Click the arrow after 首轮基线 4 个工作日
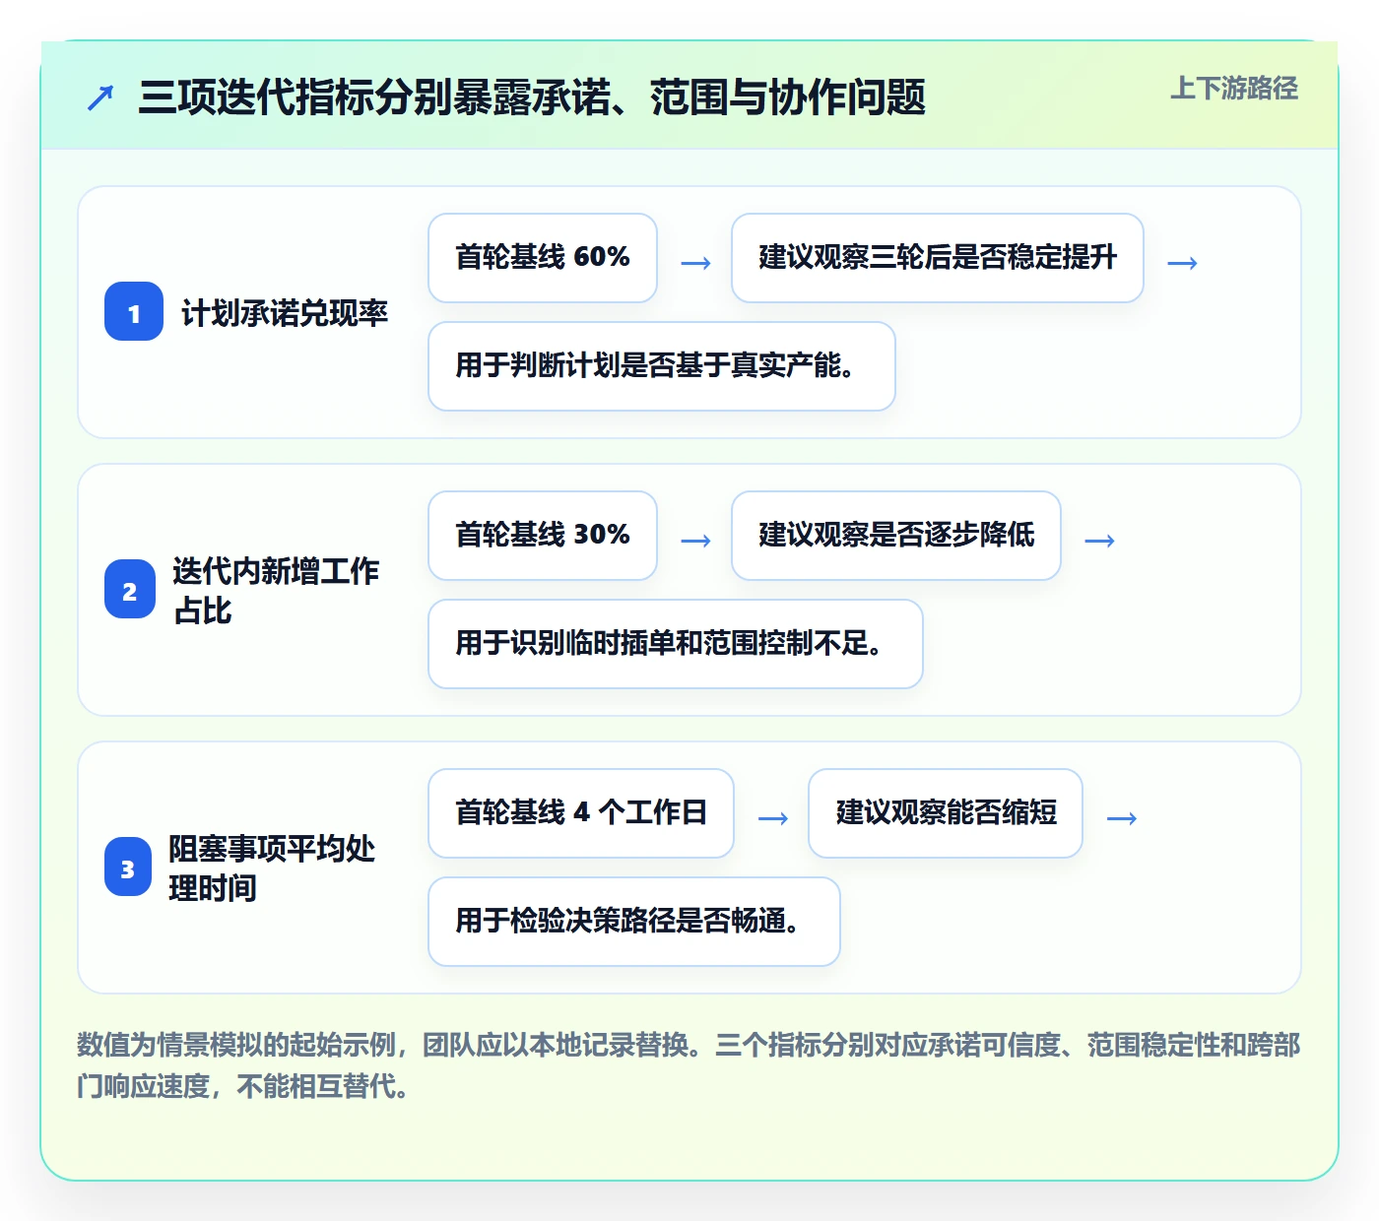The width and height of the screenshot is (1379, 1221). (x=772, y=818)
